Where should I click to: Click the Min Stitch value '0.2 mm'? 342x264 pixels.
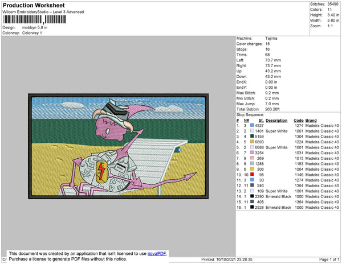[x=272, y=98]
